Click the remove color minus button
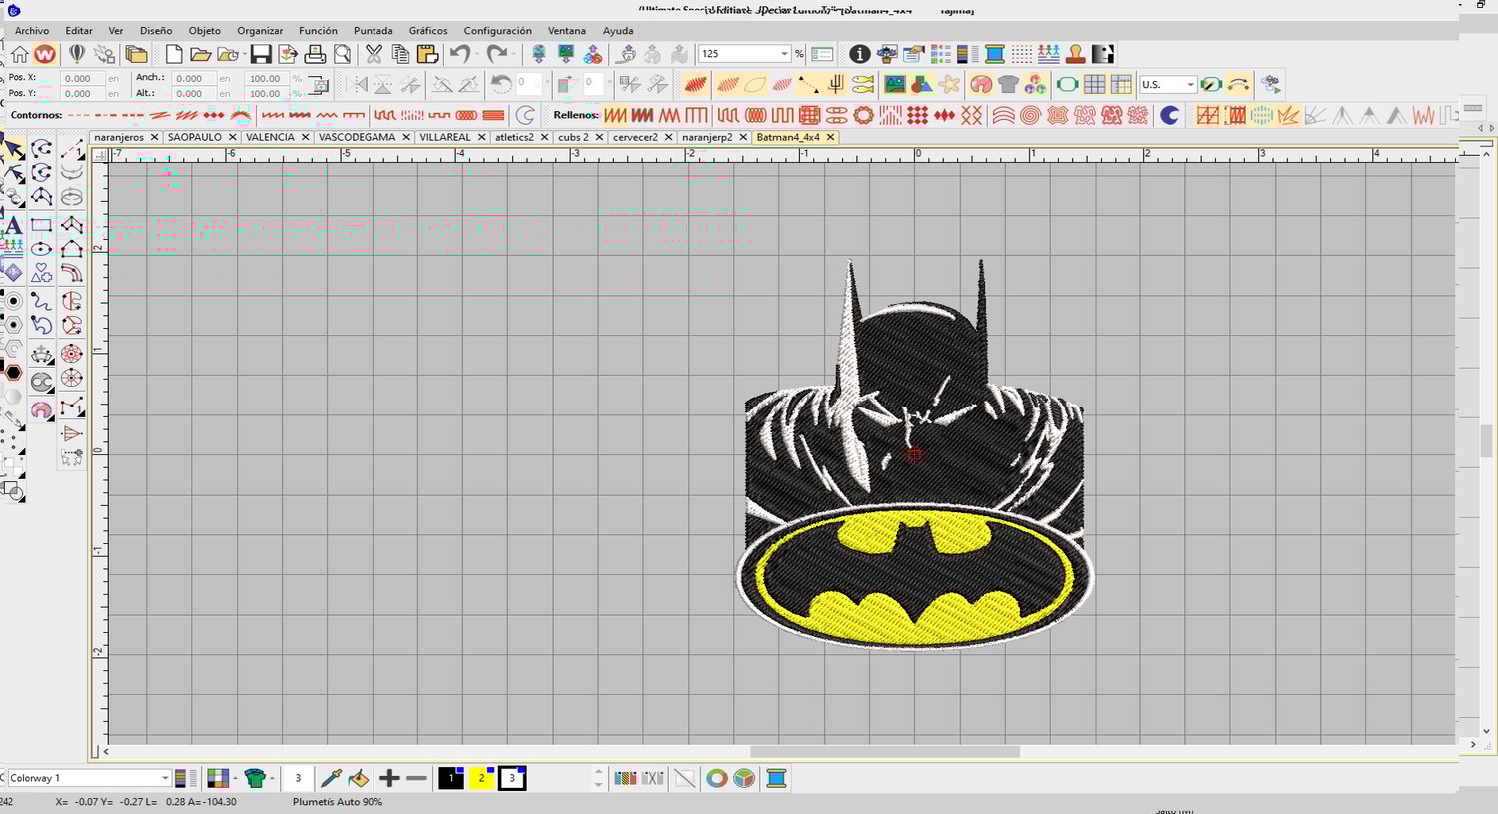Viewport: 1498px width, 814px height. pyautogui.click(x=417, y=778)
